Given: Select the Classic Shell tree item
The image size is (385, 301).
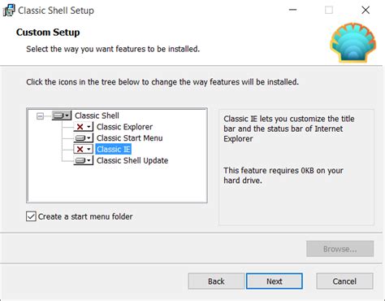Looking at the screenshot, I should pyautogui.click(x=97, y=116).
